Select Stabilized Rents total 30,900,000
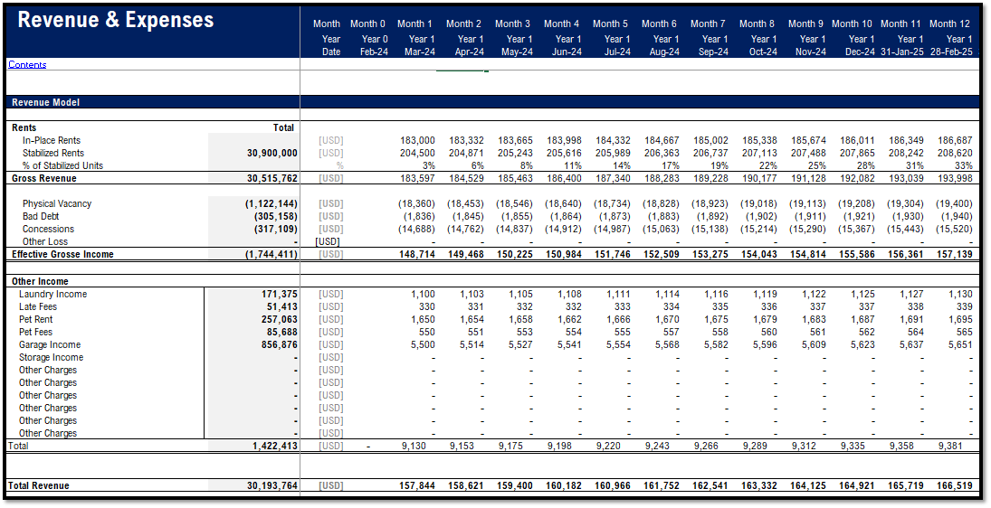Screen dimensions: 991x508 point(272,154)
